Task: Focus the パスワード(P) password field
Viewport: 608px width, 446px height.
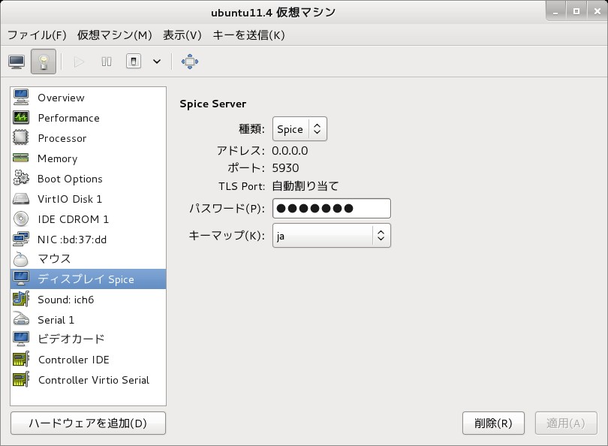Action: (x=332, y=209)
